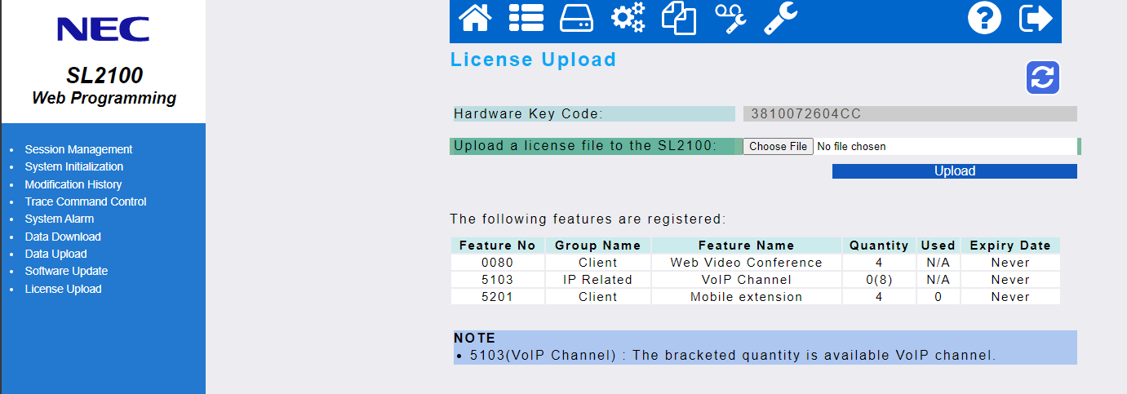Open Session Management
The width and height of the screenshot is (1127, 394).
pos(78,149)
